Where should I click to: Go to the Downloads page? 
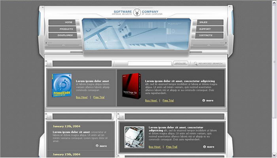pyautogui.click(x=63, y=35)
